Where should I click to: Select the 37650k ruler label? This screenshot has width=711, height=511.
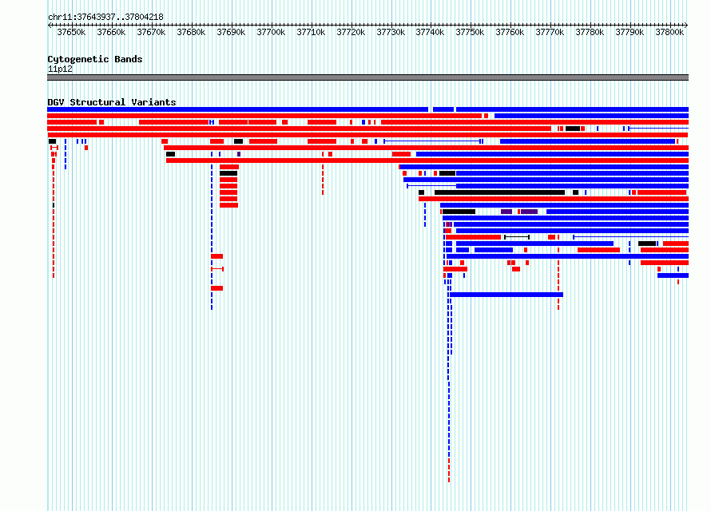click(x=71, y=33)
